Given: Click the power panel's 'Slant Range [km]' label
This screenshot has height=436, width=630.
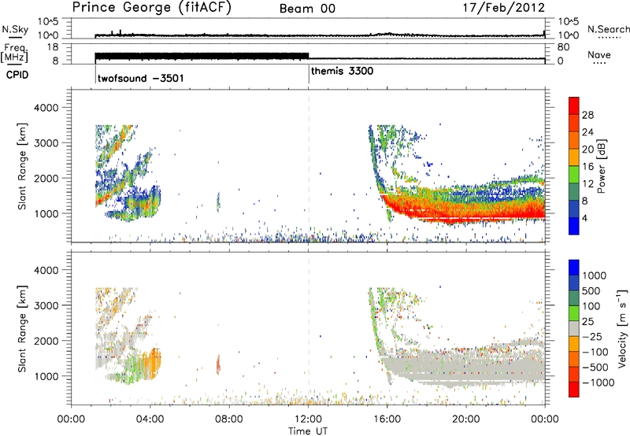Looking at the screenshot, I should [22, 166].
